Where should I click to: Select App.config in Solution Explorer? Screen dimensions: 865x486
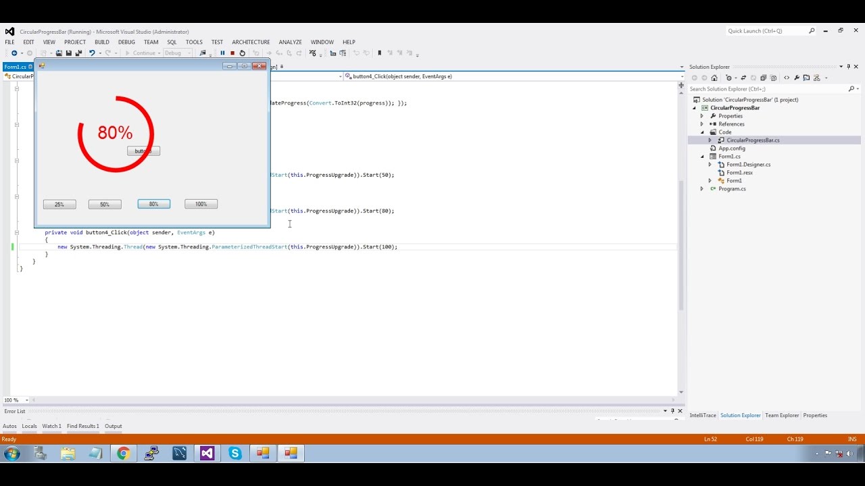coord(732,148)
